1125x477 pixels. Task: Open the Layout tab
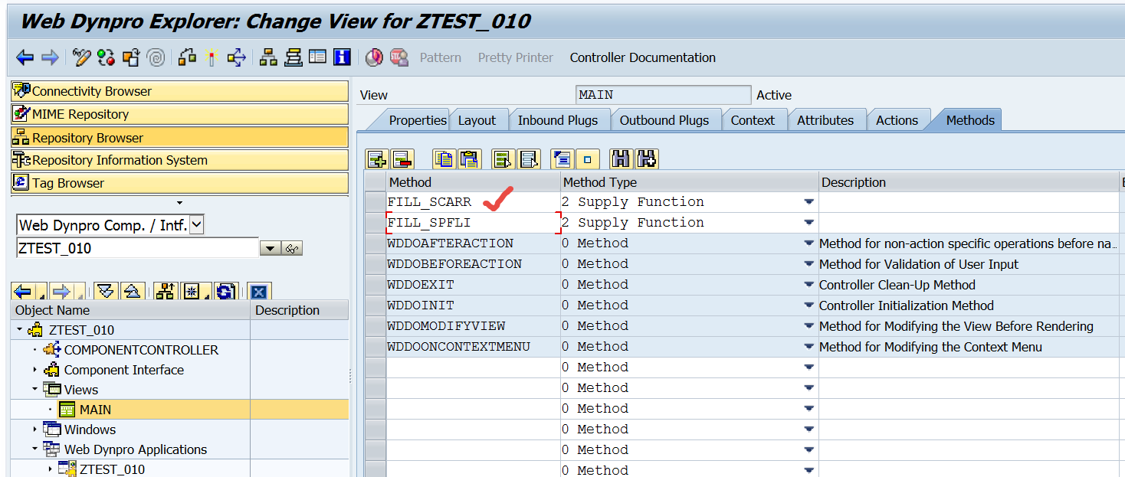[477, 120]
